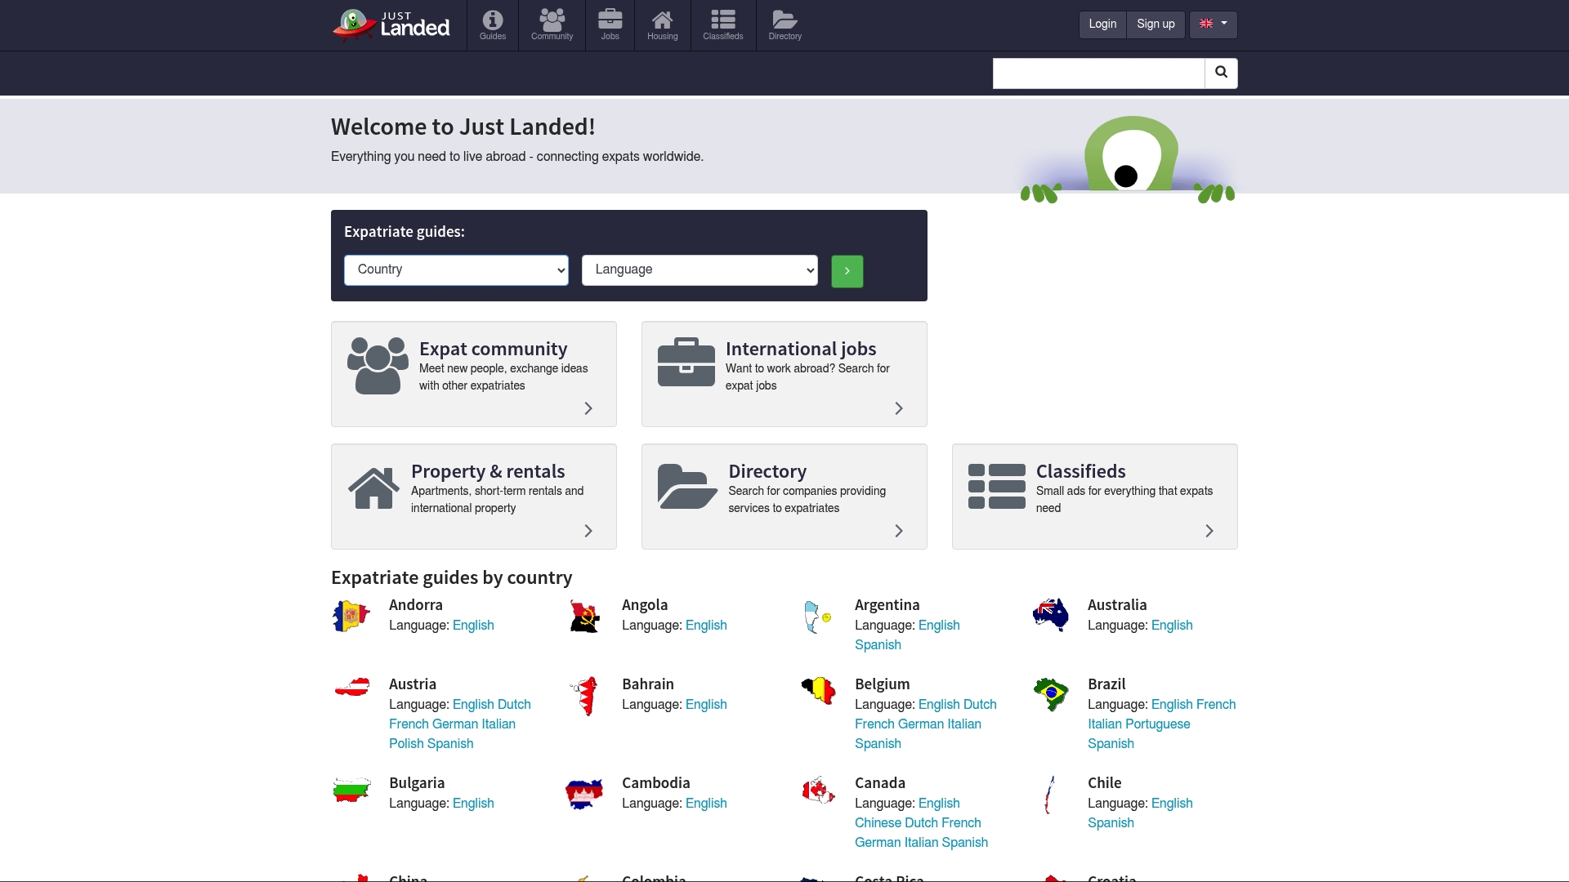Open the Language dropdown
The image size is (1569, 882).
(700, 270)
